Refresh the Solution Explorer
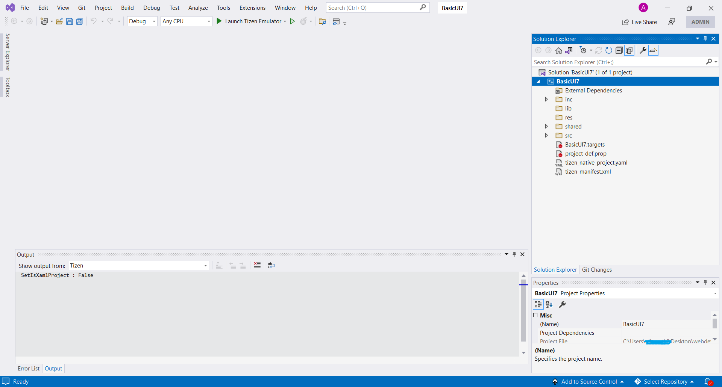722x387 pixels. click(x=609, y=50)
